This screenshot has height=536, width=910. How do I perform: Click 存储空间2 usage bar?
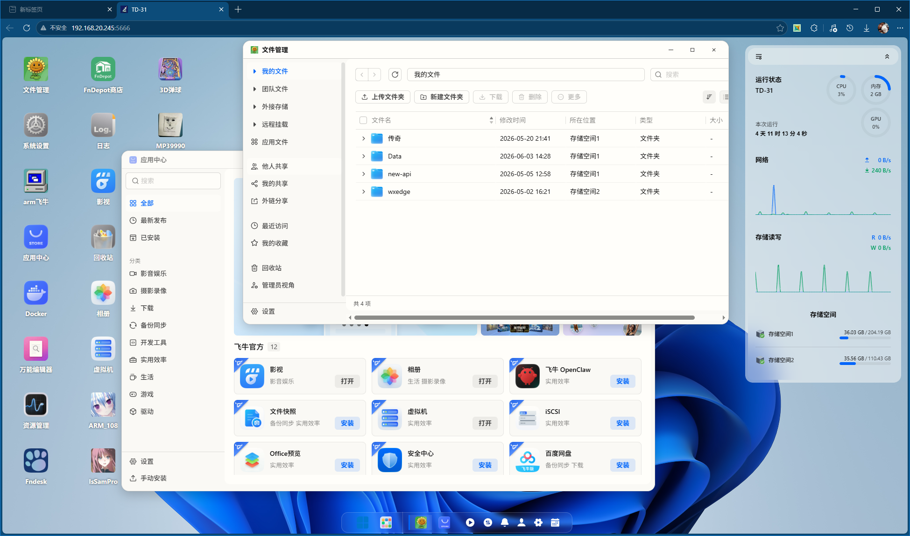[x=865, y=364]
